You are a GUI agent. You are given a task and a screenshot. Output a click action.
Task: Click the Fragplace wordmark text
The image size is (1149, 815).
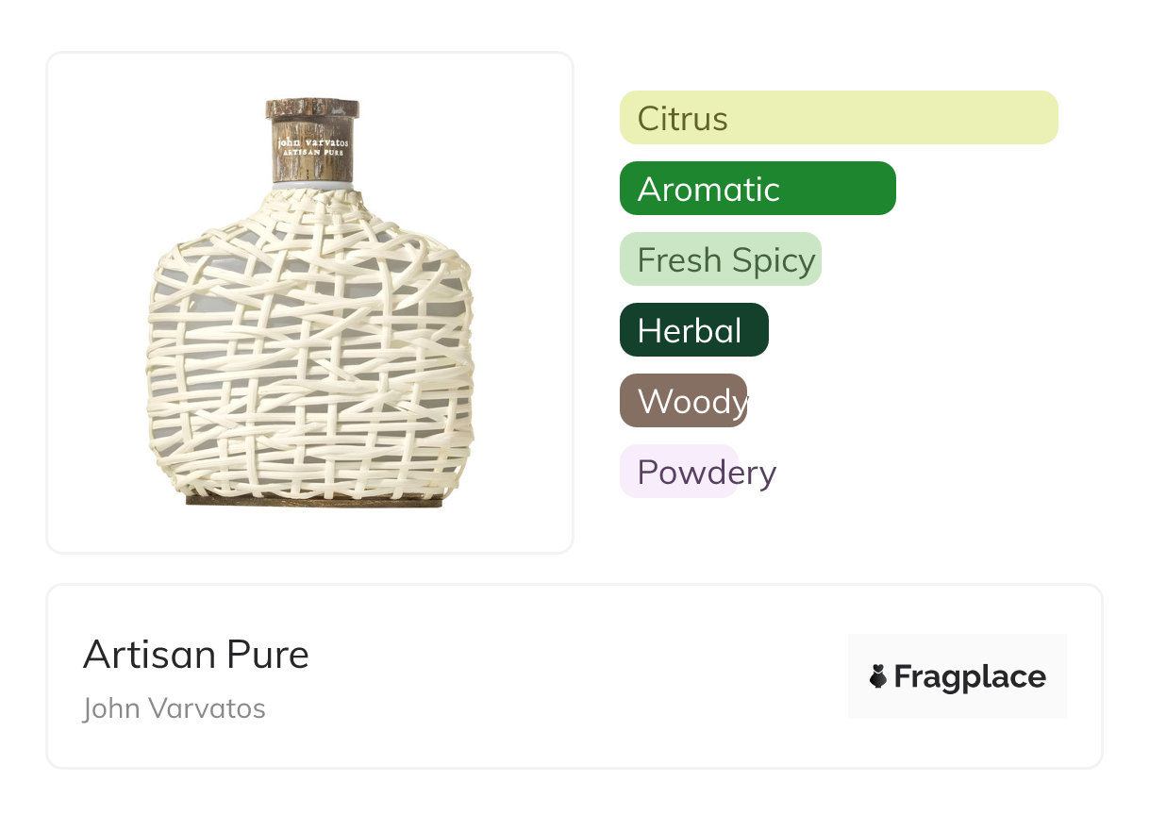tap(970, 676)
